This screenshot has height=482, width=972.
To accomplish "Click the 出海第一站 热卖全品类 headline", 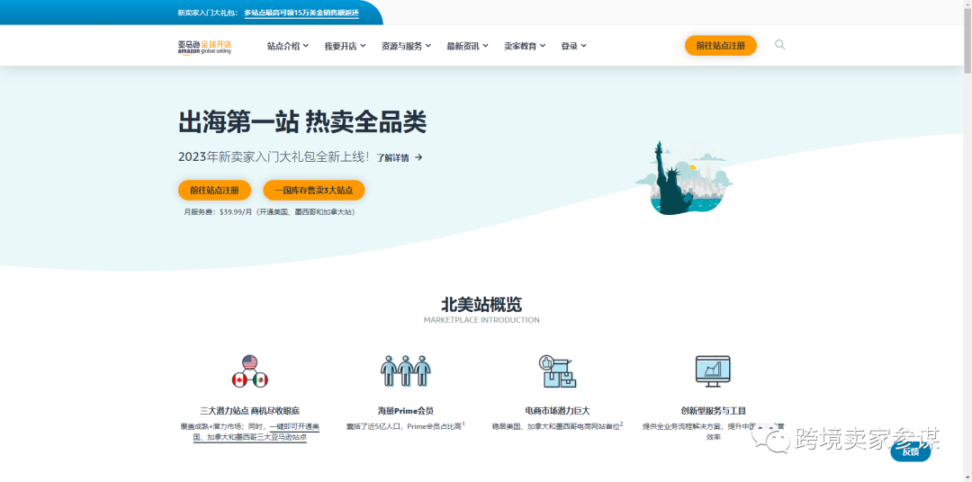I will [301, 122].
